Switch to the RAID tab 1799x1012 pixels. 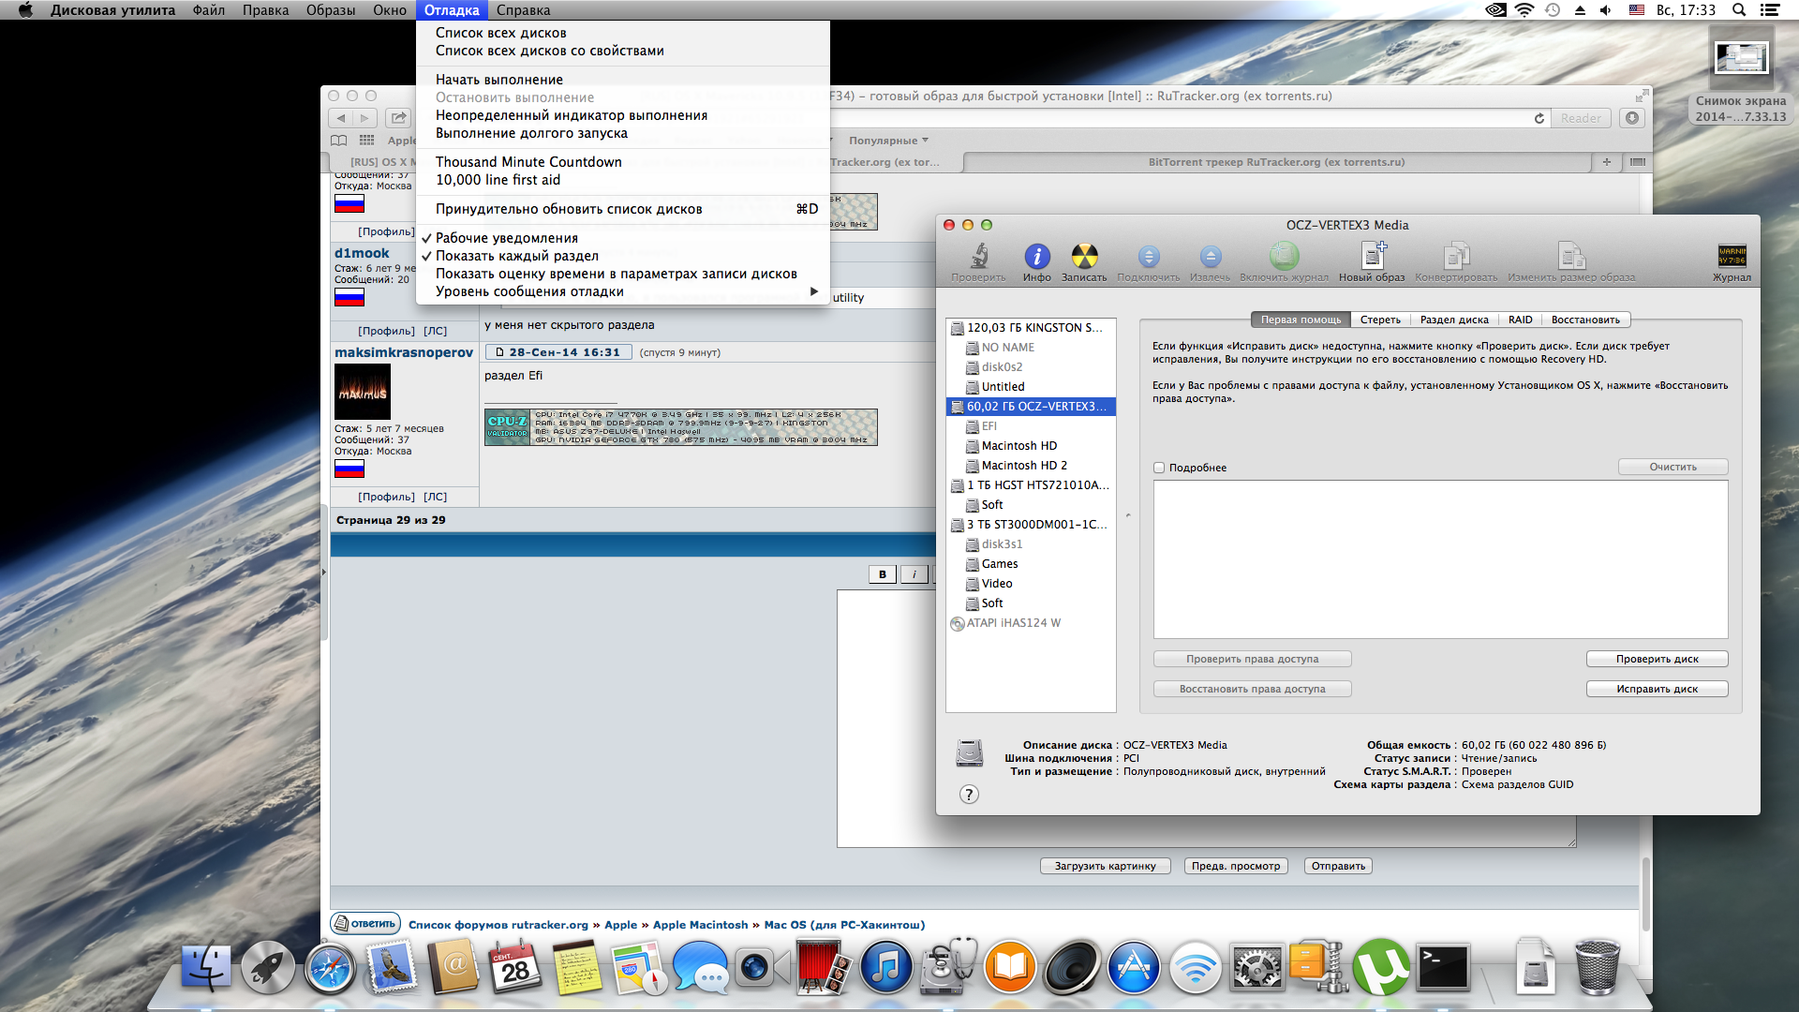coord(1520,320)
